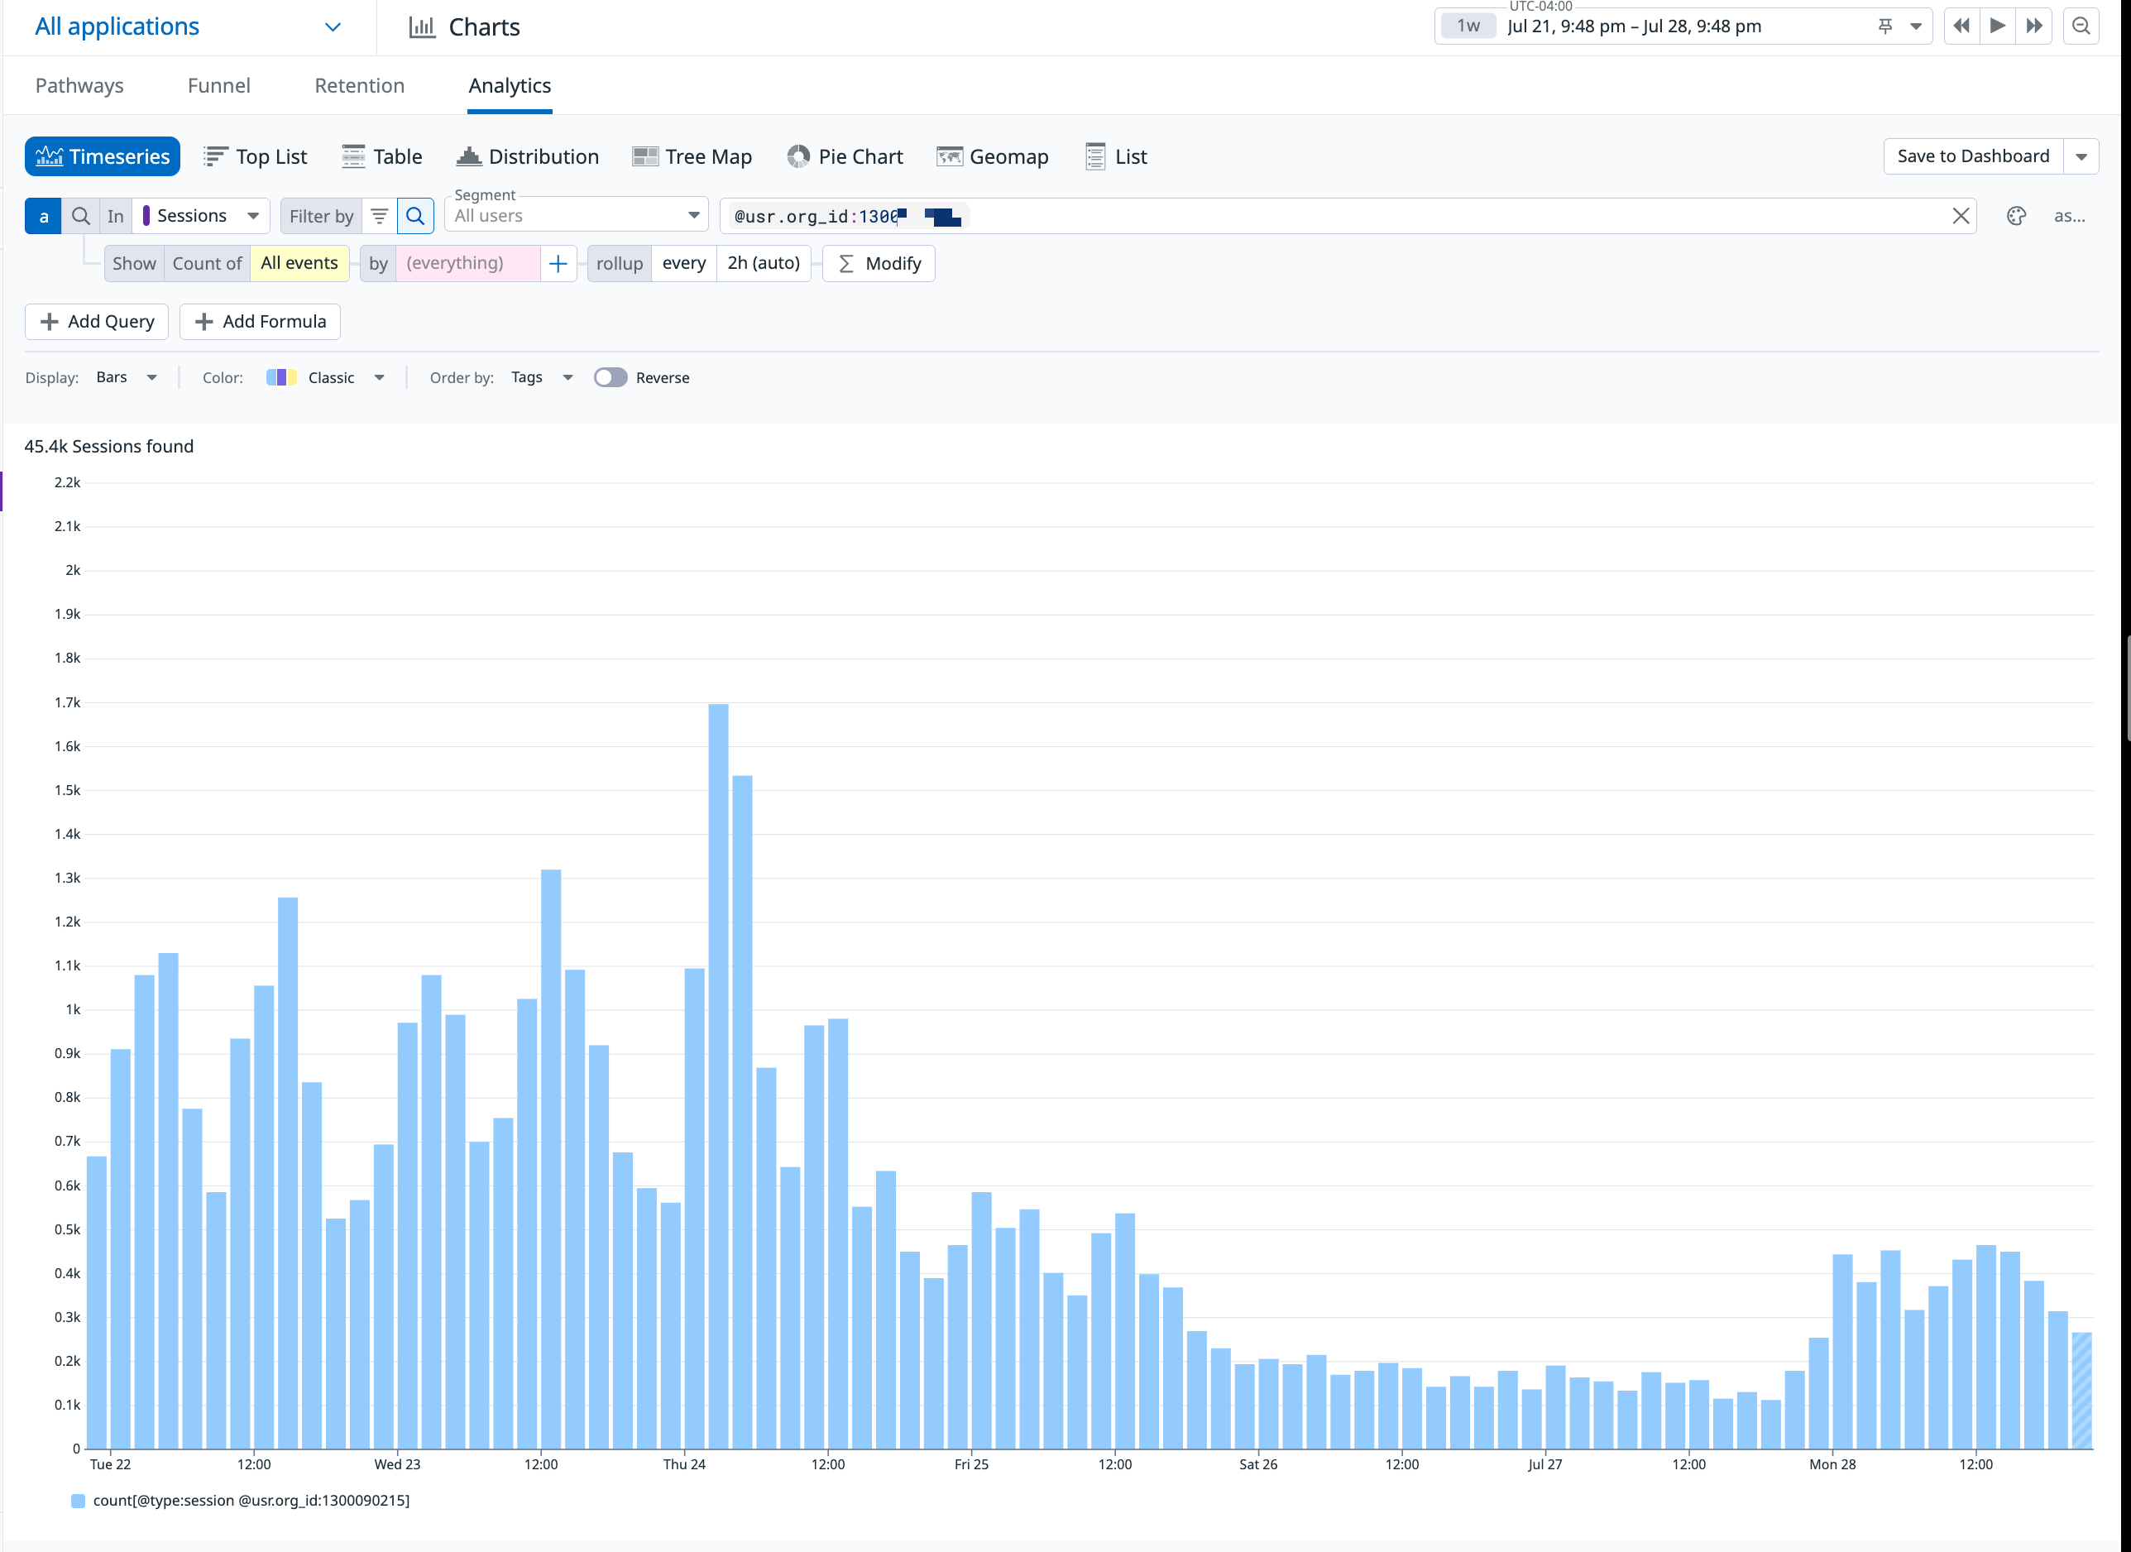Expand the All applications dropdown
The image size is (2131, 1552).
click(x=188, y=27)
